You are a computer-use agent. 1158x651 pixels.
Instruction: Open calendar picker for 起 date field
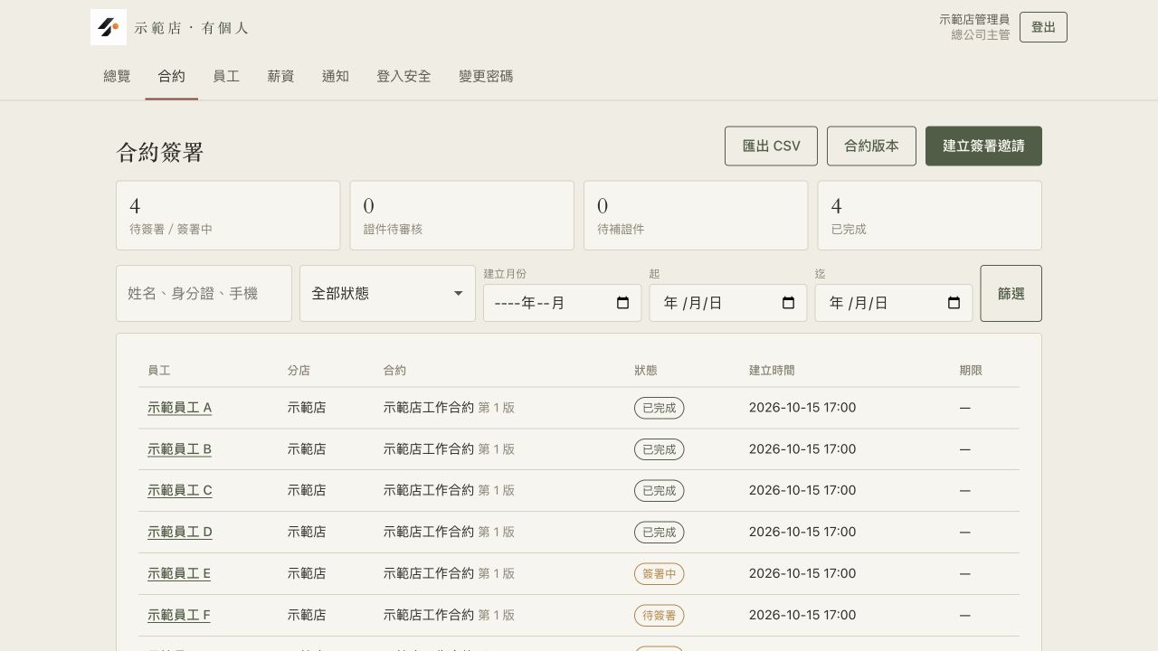pyautogui.click(x=788, y=303)
